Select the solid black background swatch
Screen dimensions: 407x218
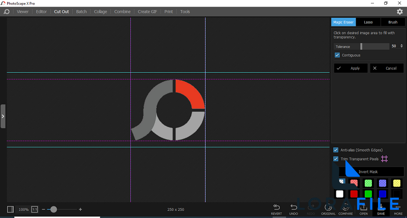point(397,194)
